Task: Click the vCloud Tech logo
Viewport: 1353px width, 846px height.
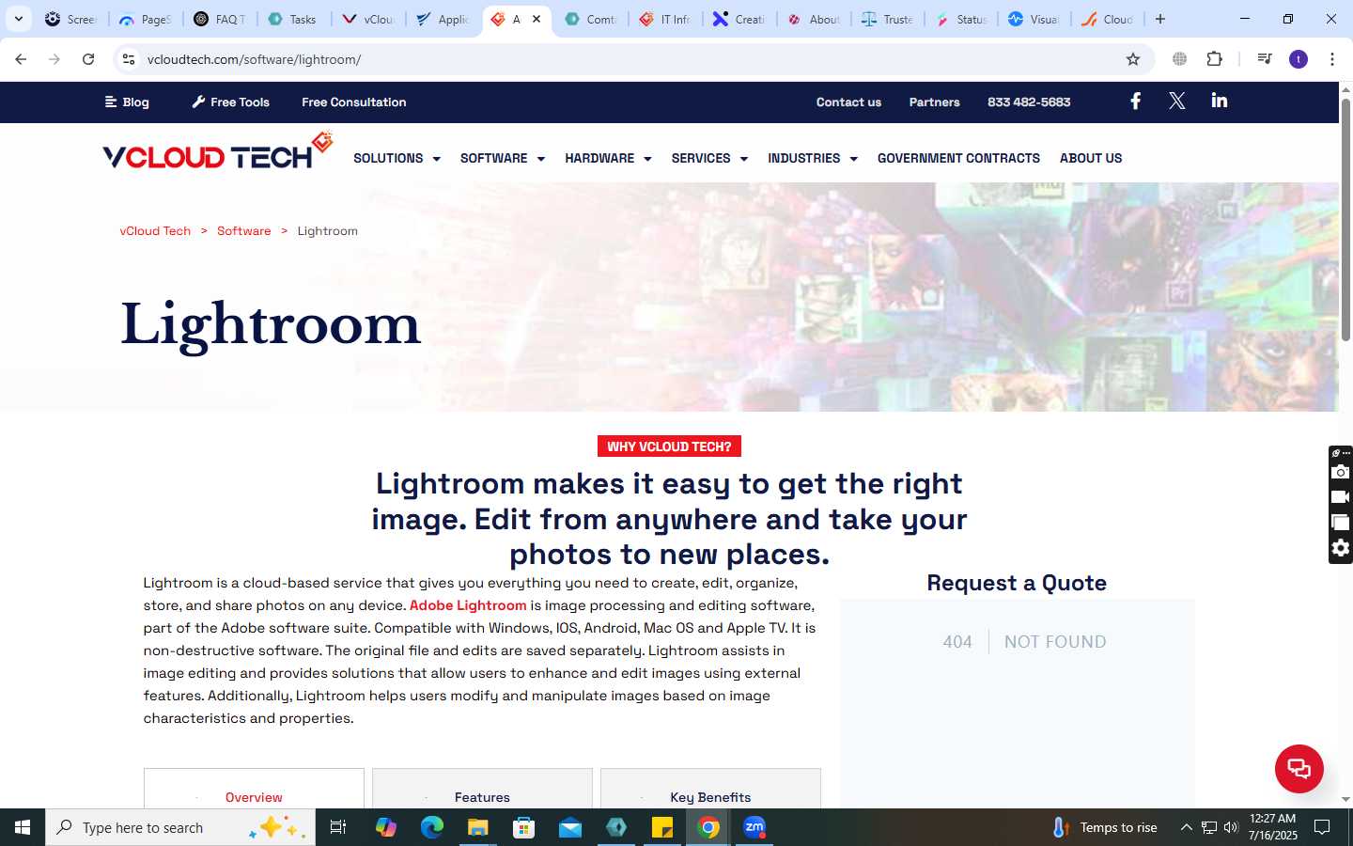Action: 217,151
